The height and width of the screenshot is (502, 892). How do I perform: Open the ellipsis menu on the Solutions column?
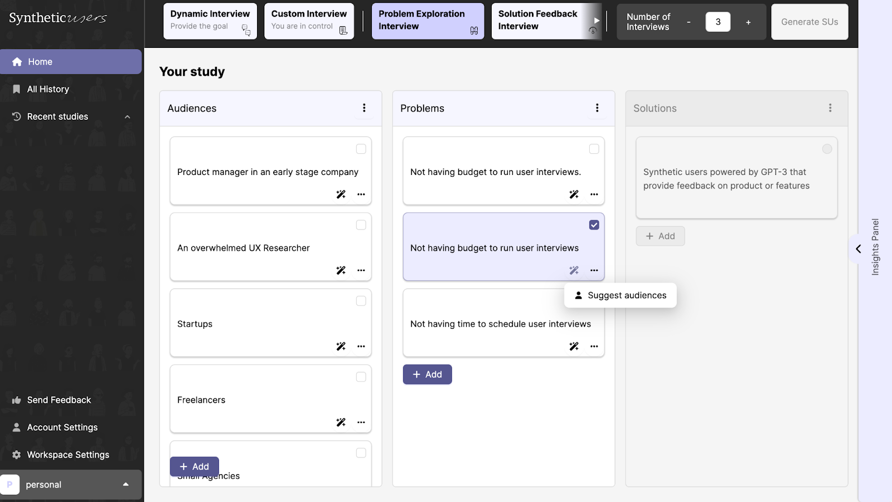click(x=830, y=108)
